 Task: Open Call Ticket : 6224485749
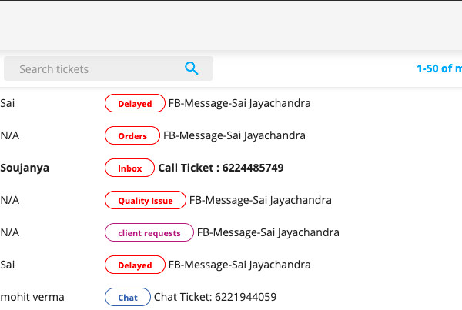pyautogui.click(x=221, y=168)
